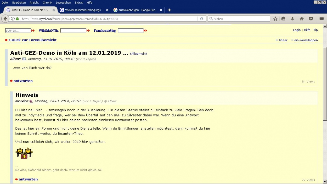The height and width of the screenshot is (184, 327).
Task: Switch to linear thread view
Action: point(283,40)
